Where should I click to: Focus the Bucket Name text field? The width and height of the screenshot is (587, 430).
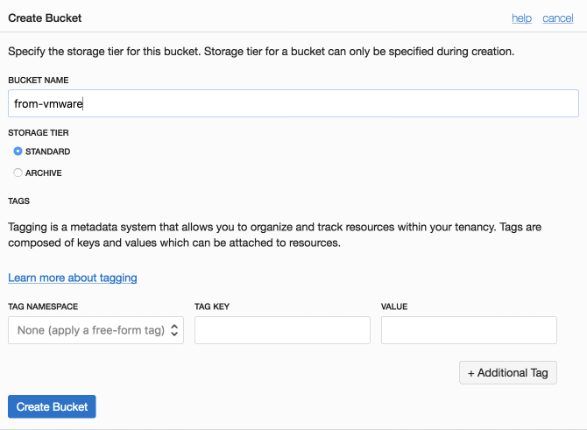(293, 103)
